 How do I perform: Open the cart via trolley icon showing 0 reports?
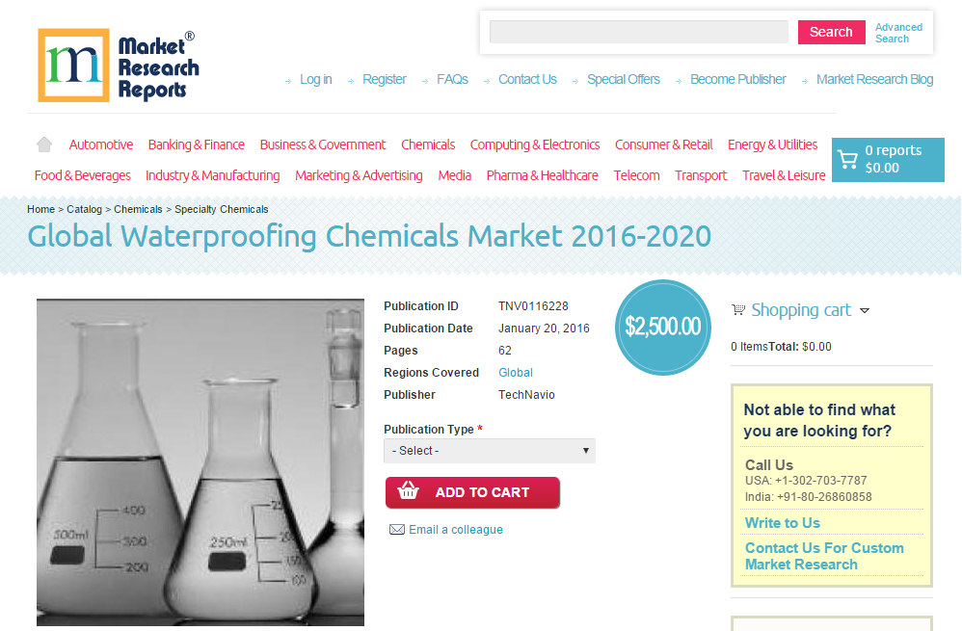coord(848,159)
